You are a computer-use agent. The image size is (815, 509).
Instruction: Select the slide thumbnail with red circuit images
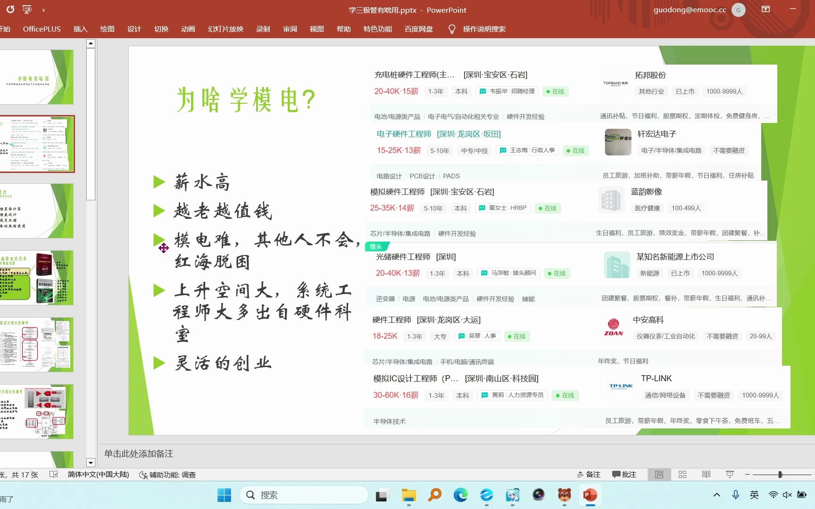coord(37,411)
